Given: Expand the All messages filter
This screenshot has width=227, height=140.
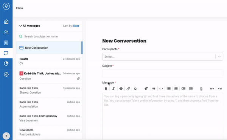Looking at the screenshot, I should coord(30,26).
